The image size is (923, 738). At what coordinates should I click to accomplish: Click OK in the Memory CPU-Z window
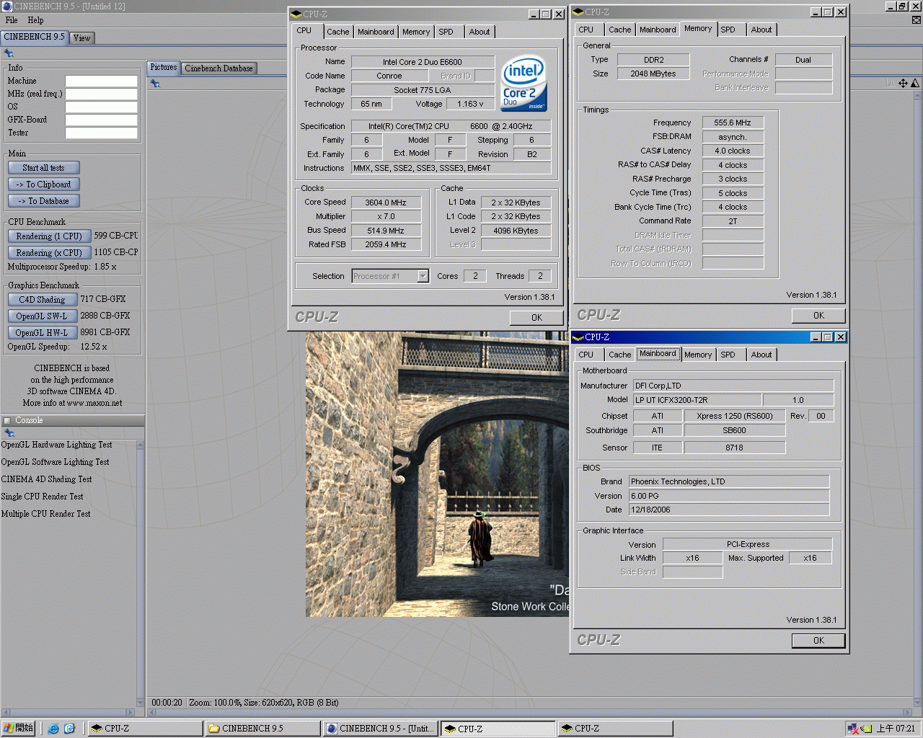818,316
